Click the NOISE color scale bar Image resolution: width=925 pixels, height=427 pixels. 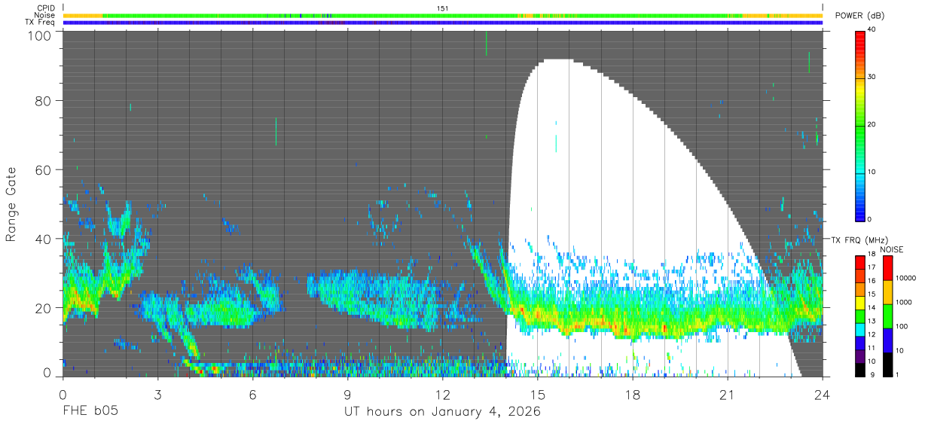(x=887, y=316)
